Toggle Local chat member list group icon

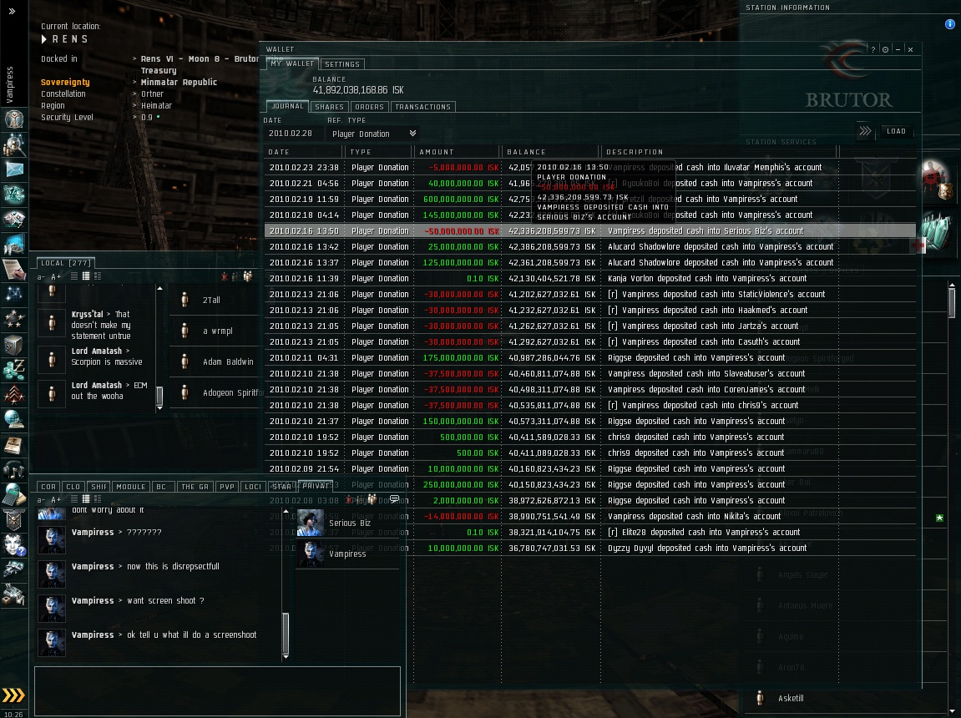pos(248,276)
